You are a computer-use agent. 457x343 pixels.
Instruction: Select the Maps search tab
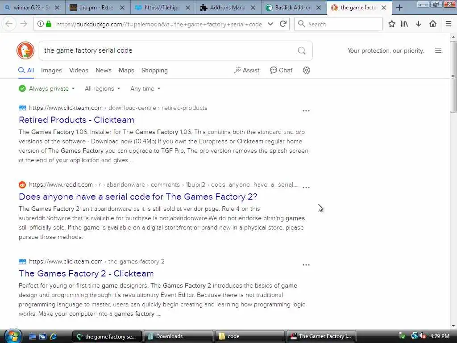click(126, 70)
